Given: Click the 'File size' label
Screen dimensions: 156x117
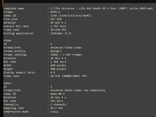Looking at the screenshot, I should 10,19.
